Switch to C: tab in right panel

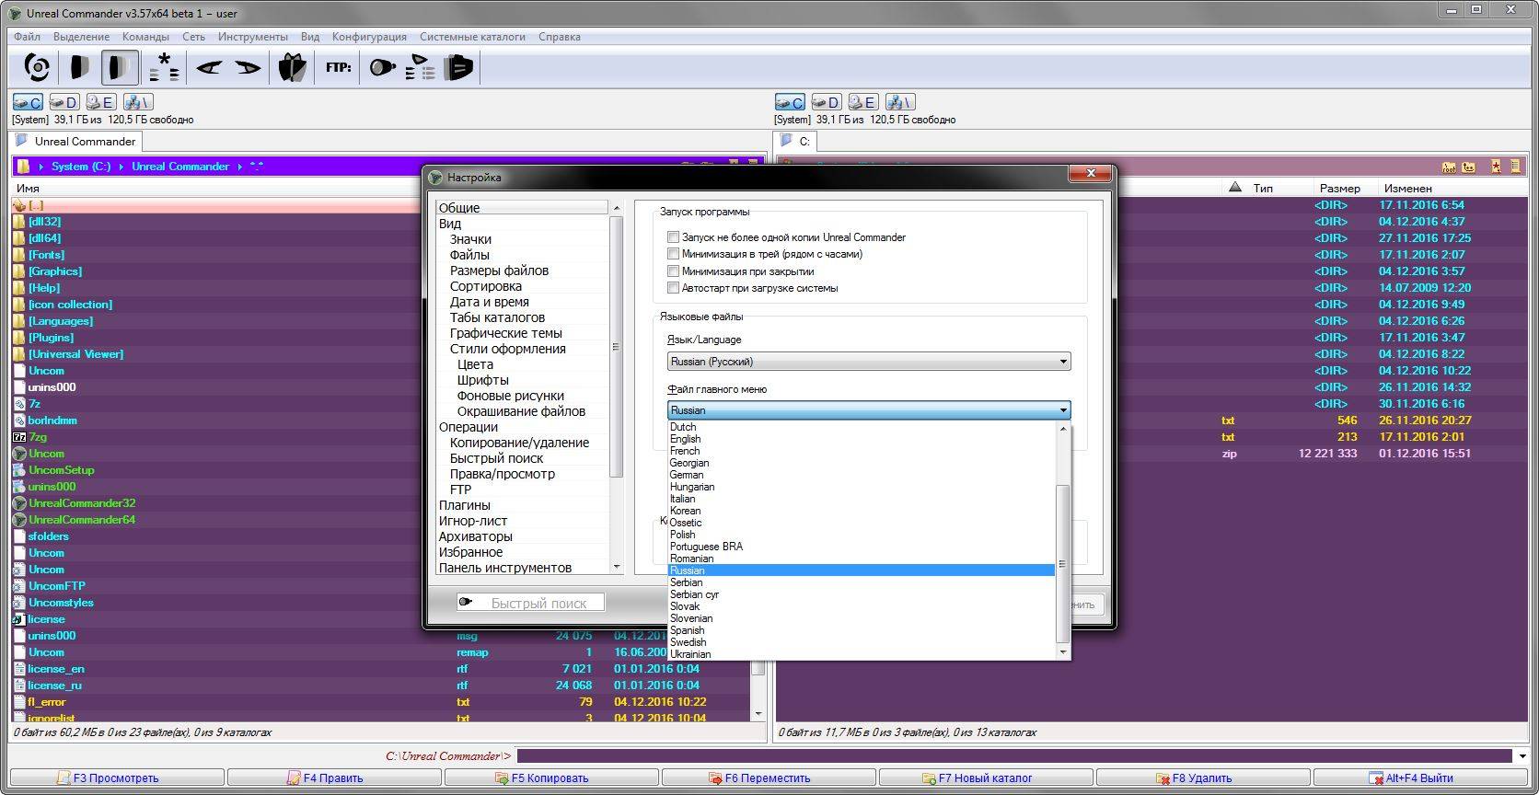point(795,142)
